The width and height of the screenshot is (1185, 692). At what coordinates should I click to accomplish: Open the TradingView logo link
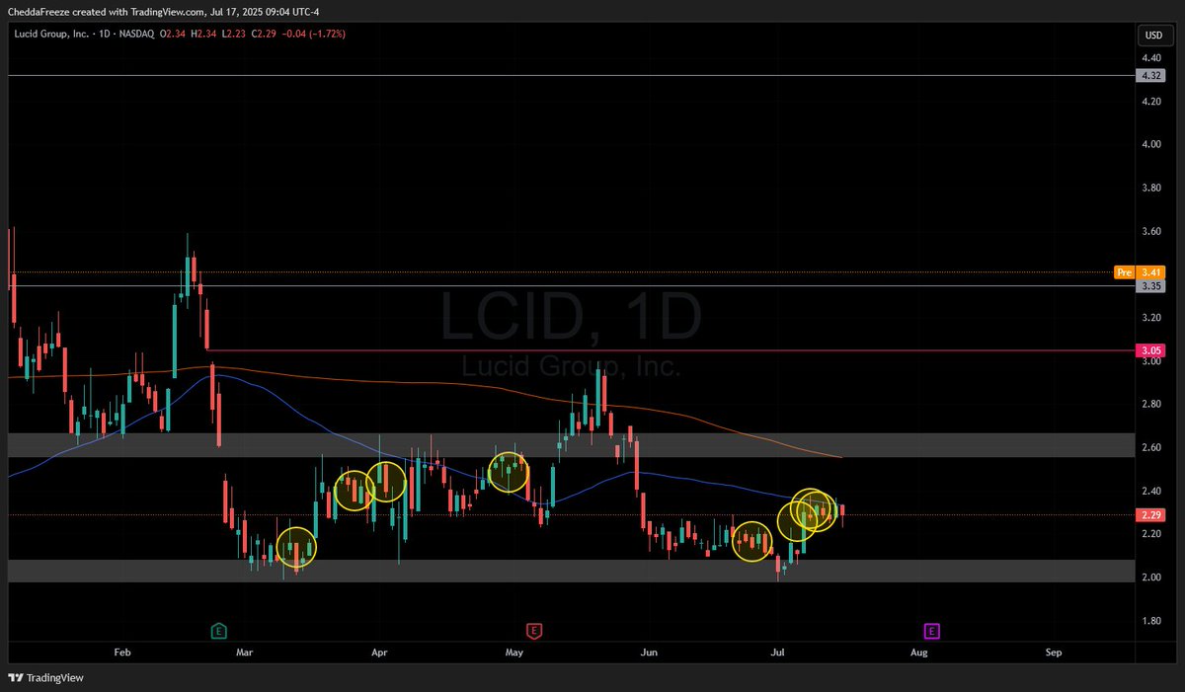pyautogui.click(x=46, y=677)
